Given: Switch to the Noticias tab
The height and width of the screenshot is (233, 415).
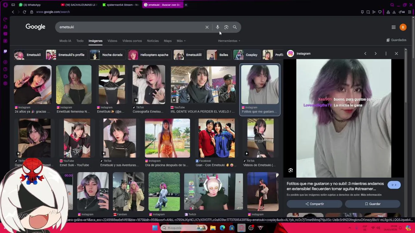Looking at the screenshot, I should 153,41.
